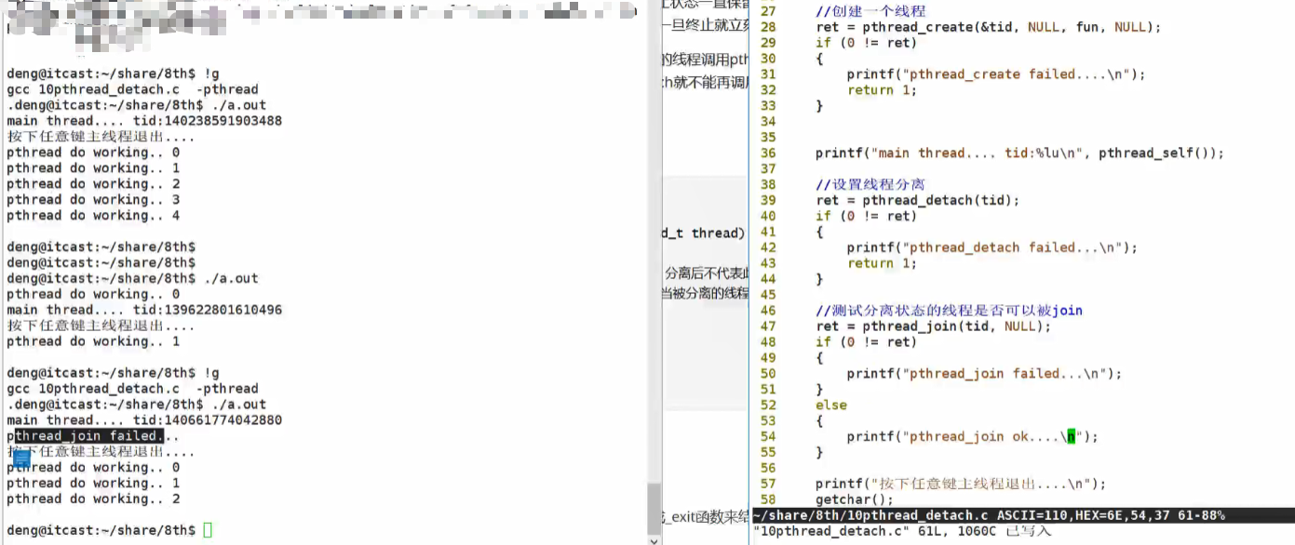Click 'if (0 != ret)' on line 48

coord(866,342)
